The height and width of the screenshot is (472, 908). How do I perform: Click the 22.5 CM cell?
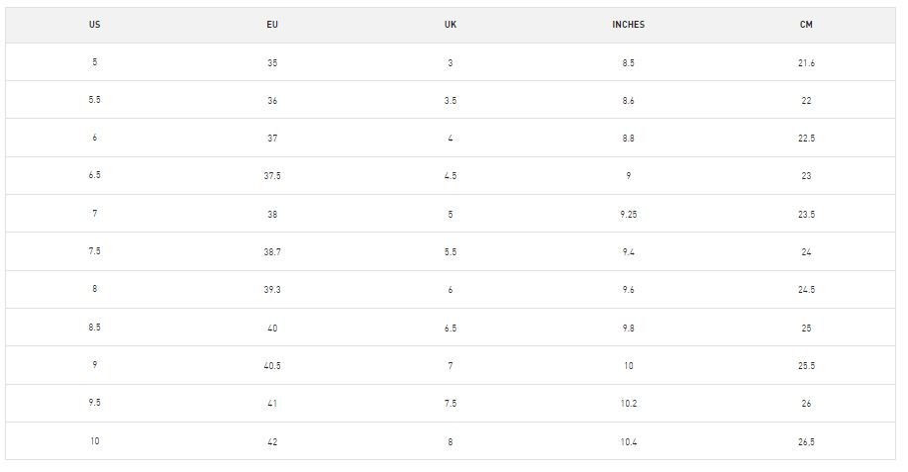pyautogui.click(x=806, y=139)
